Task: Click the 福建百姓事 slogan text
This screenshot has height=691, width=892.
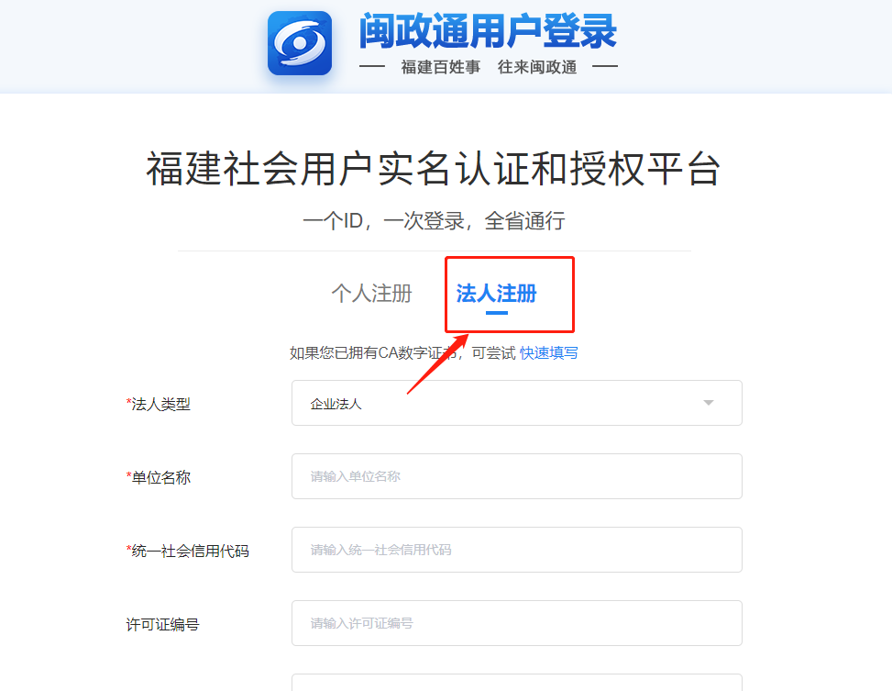Action: tap(440, 67)
